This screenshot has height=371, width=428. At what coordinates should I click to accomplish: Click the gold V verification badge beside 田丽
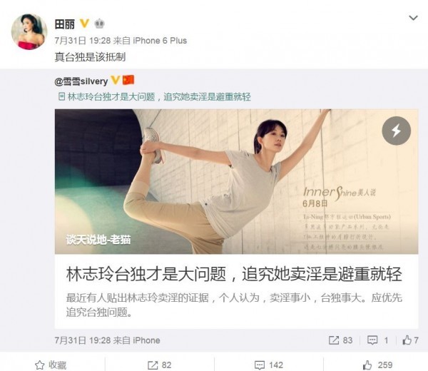[85, 24]
